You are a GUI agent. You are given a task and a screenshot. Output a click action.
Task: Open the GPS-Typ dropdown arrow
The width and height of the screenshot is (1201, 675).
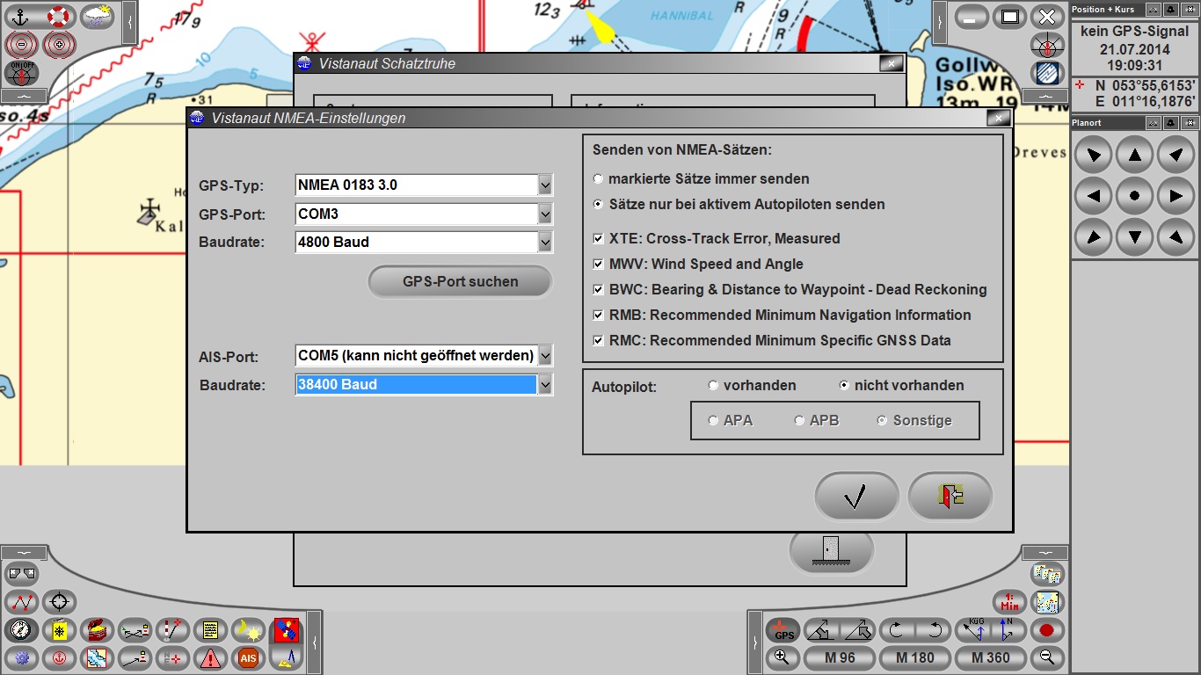(x=545, y=185)
